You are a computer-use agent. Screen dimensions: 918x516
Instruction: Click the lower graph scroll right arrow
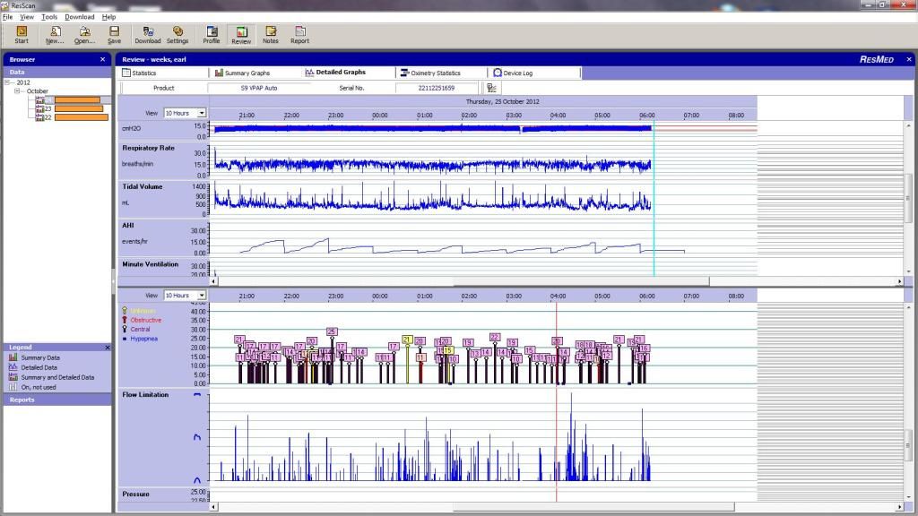point(900,507)
